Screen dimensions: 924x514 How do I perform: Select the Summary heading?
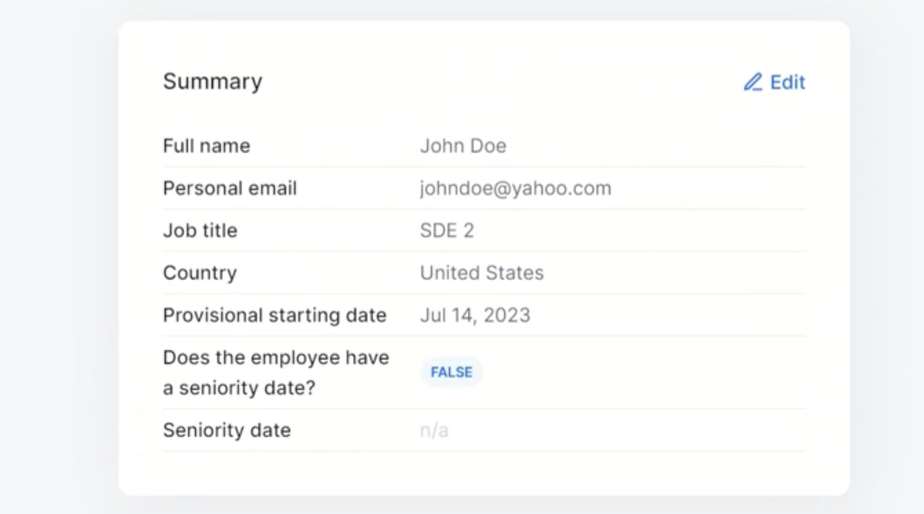(213, 81)
